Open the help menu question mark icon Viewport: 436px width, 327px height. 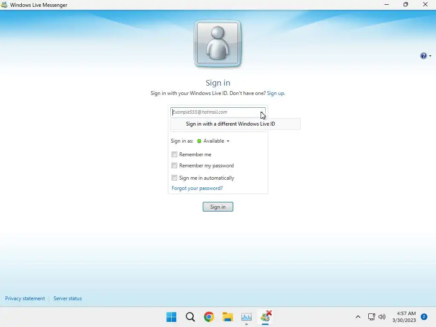(423, 56)
